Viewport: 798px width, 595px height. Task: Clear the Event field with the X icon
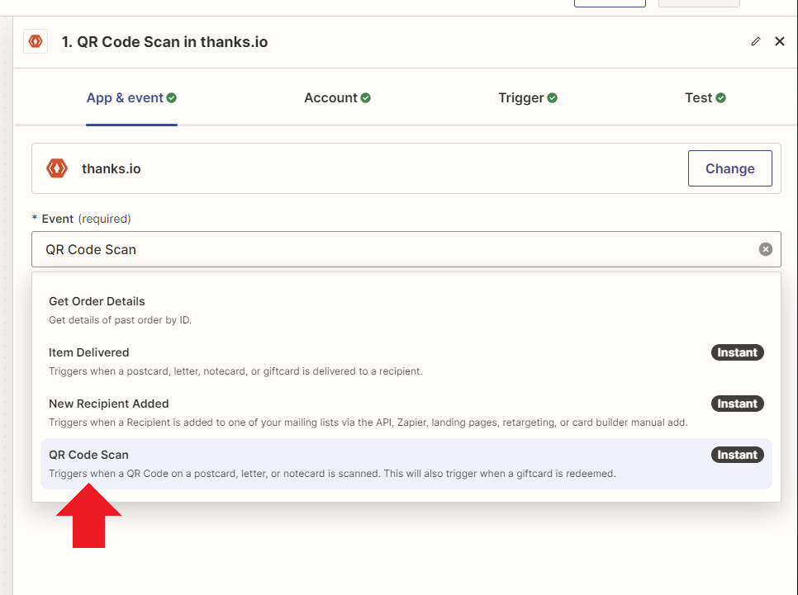[766, 249]
